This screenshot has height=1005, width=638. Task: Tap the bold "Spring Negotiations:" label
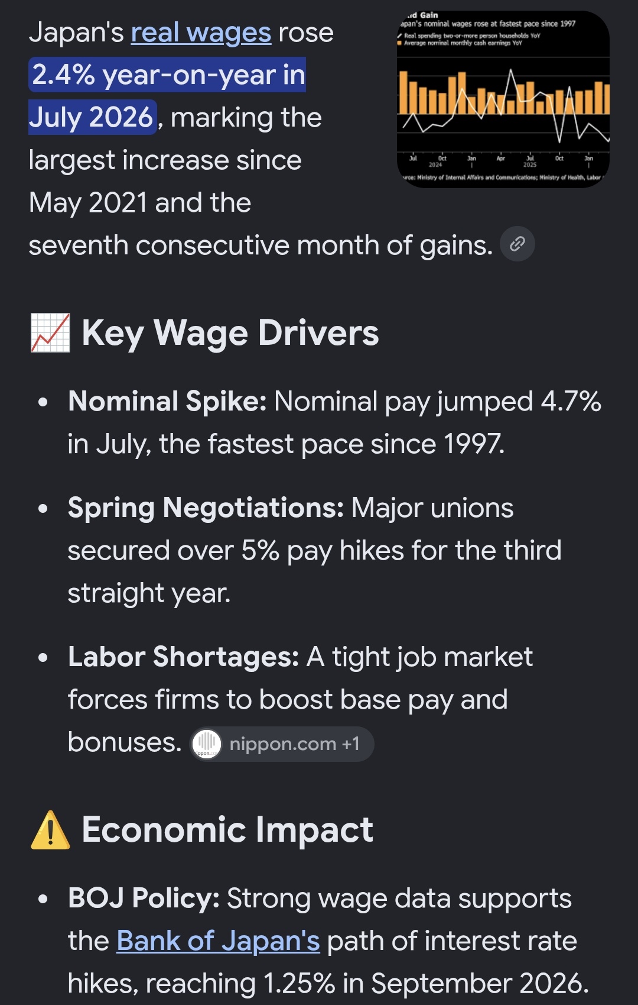pyautogui.click(x=206, y=508)
